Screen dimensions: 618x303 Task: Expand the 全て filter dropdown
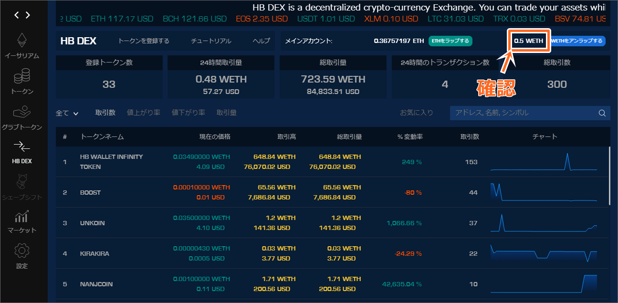67,113
